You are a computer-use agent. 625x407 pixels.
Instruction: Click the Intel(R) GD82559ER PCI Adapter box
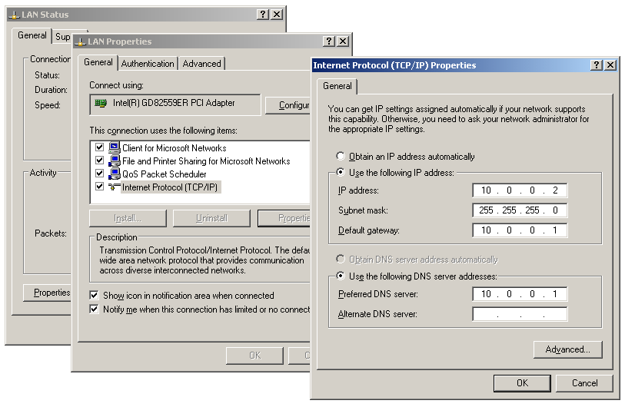coord(175,104)
